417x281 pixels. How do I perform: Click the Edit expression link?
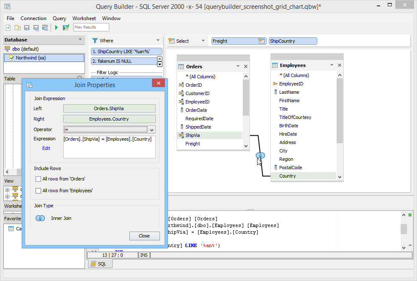tap(46, 148)
